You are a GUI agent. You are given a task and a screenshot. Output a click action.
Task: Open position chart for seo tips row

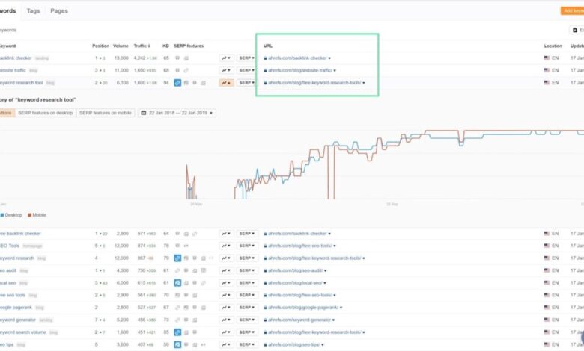[226, 345]
